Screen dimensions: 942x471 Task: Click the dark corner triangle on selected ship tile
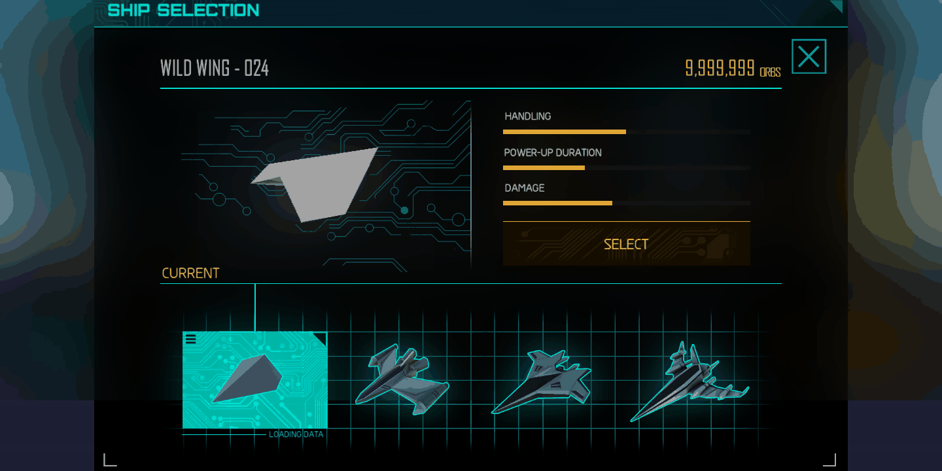coord(321,338)
